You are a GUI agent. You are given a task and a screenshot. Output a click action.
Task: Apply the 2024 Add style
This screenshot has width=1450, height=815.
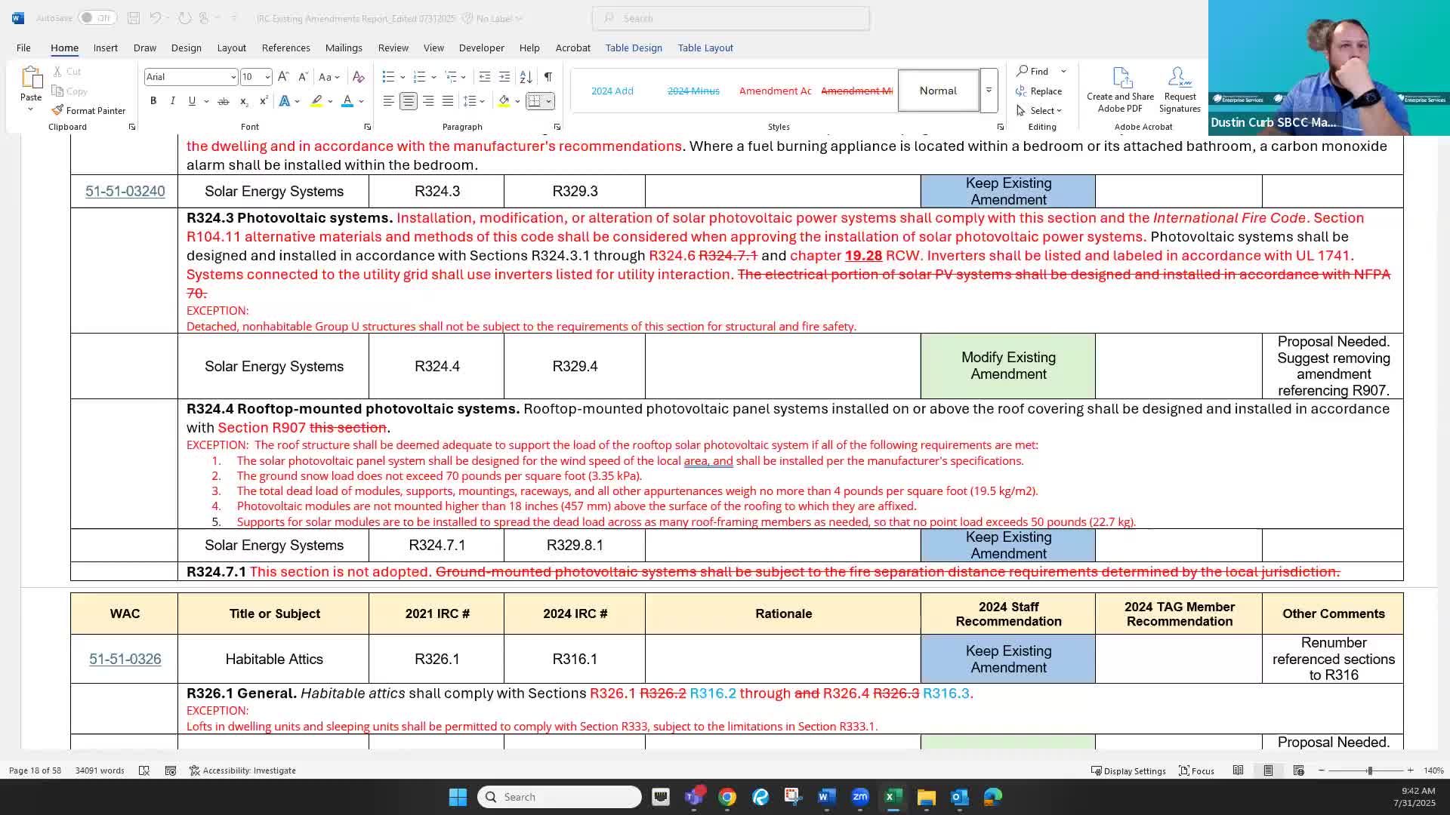coord(612,91)
